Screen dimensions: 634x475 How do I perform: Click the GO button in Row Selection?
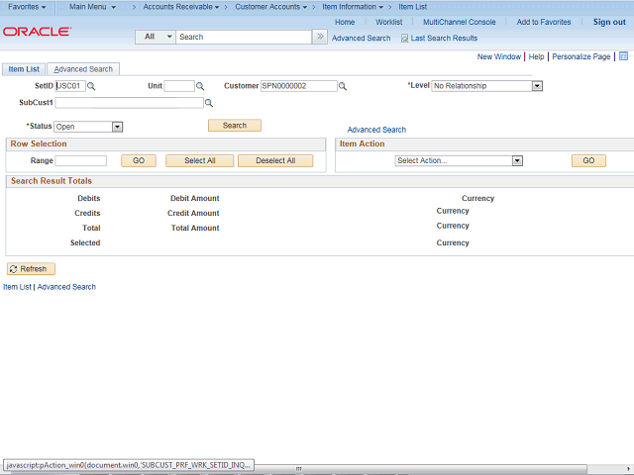click(x=139, y=160)
